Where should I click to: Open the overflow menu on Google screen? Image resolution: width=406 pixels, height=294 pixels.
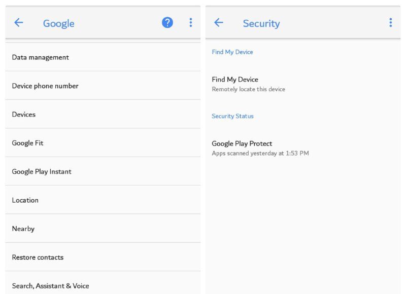click(x=191, y=23)
